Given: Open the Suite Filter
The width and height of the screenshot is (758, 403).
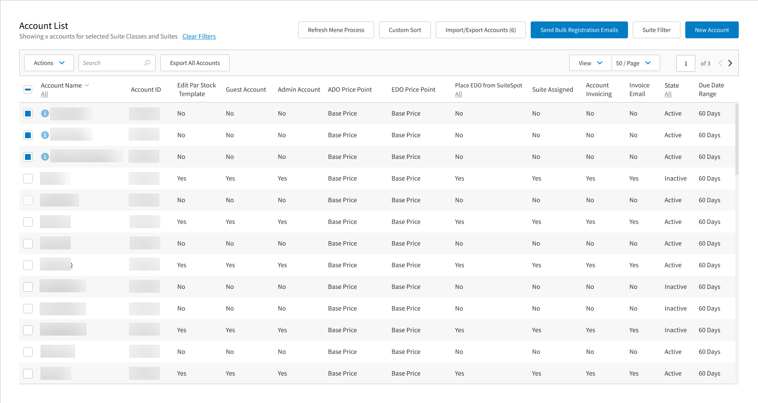Looking at the screenshot, I should 656,30.
